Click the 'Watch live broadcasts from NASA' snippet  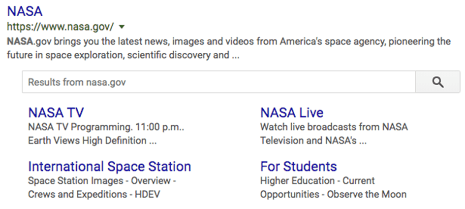[x=334, y=127]
